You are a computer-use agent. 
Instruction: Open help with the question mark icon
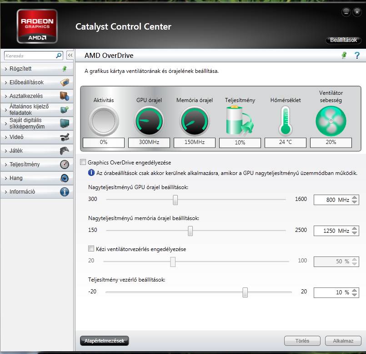(x=357, y=56)
